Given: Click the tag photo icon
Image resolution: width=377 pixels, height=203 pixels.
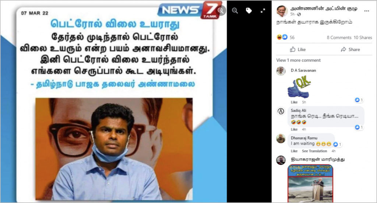Looking at the screenshot, I should [x=249, y=11].
